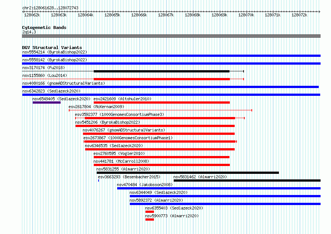Open variant nsv441781 (McCarroll2008) label
The height and width of the screenshot is (234, 331).
pos(121,161)
